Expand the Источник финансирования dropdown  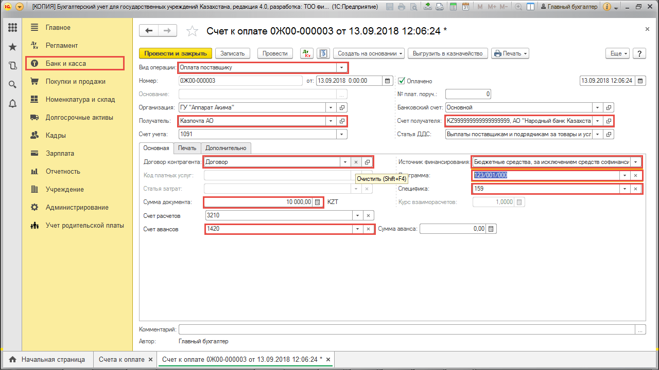coord(636,162)
